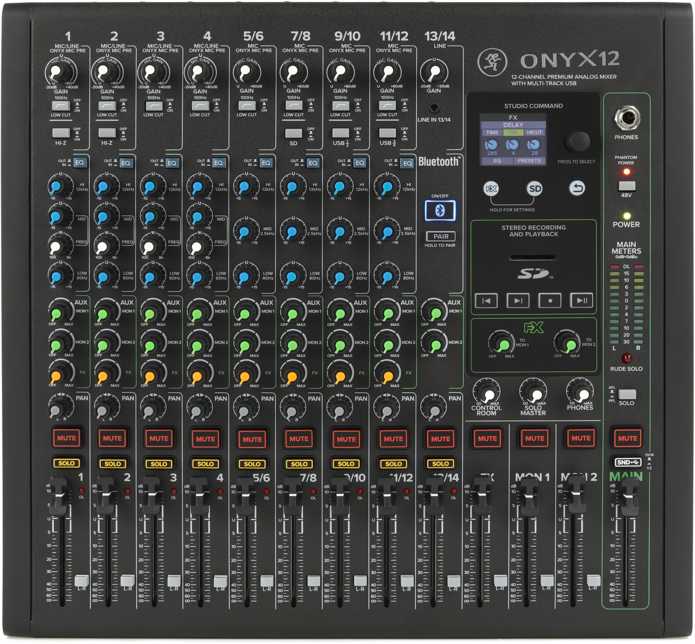Mute the MON 1 output
695x644 pixels.
click(x=534, y=438)
